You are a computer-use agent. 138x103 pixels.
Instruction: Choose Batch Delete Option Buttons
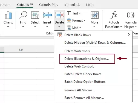point(93,82)
